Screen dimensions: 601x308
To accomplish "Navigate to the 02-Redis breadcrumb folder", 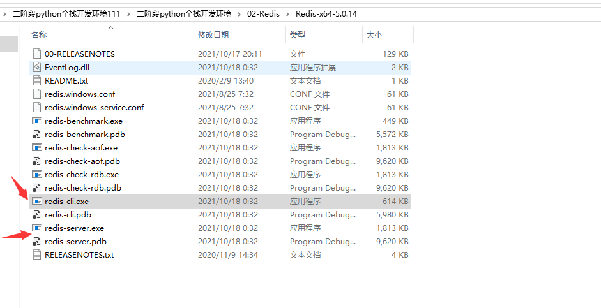I will 263,14.
